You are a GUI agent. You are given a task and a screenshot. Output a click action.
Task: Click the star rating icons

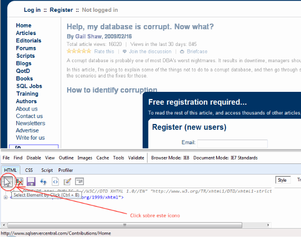[x=79, y=51]
